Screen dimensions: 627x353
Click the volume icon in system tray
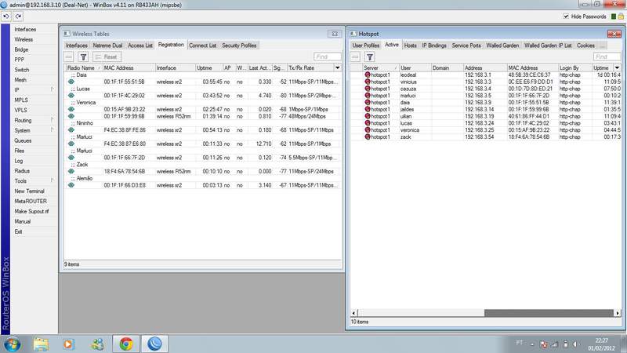point(575,344)
